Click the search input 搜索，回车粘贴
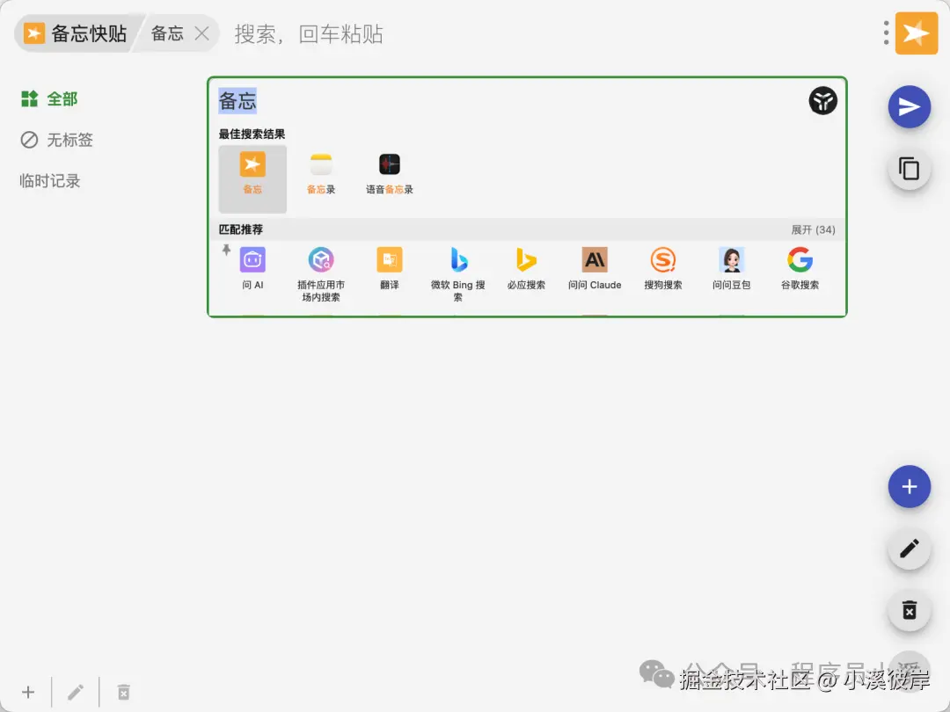This screenshot has height=712, width=950. [309, 34]
